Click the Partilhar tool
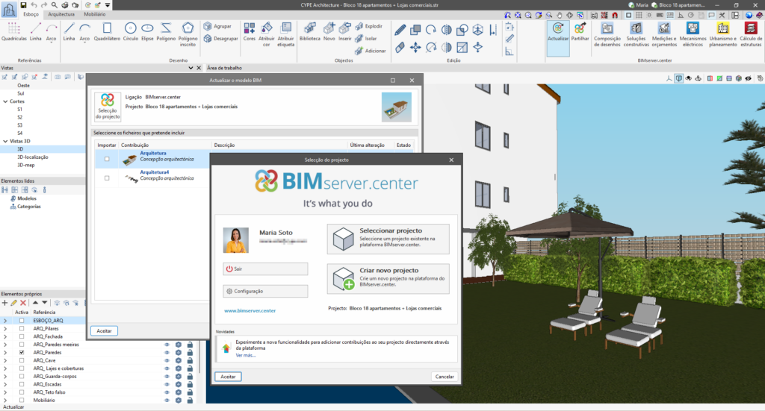765x411 pixels. tap(580, 32)
